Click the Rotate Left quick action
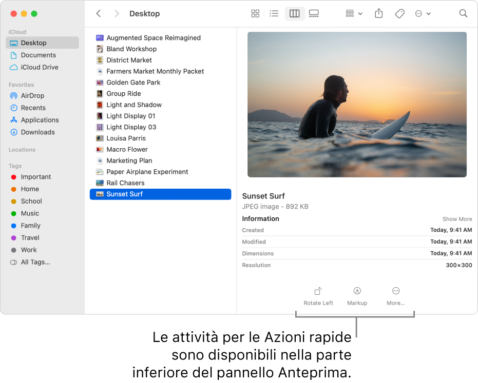 (318, 296)
